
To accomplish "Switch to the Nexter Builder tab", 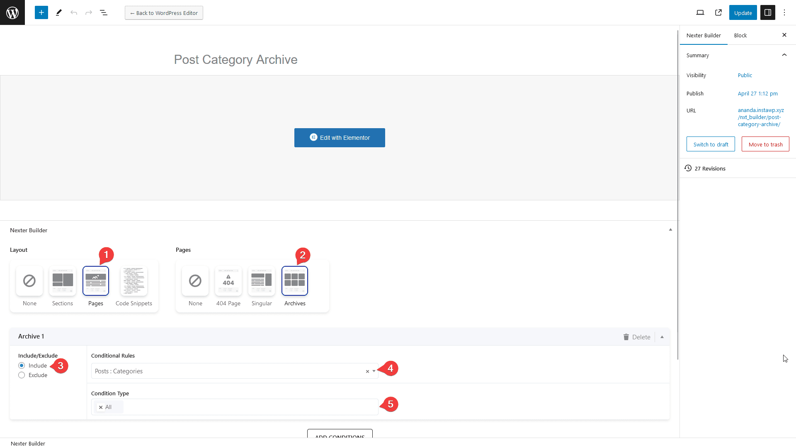I will click(x=704, y=35).
